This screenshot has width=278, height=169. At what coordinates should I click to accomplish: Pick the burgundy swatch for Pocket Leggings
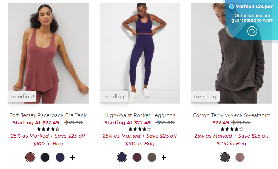pyautogui.click(x=137, y=157)
